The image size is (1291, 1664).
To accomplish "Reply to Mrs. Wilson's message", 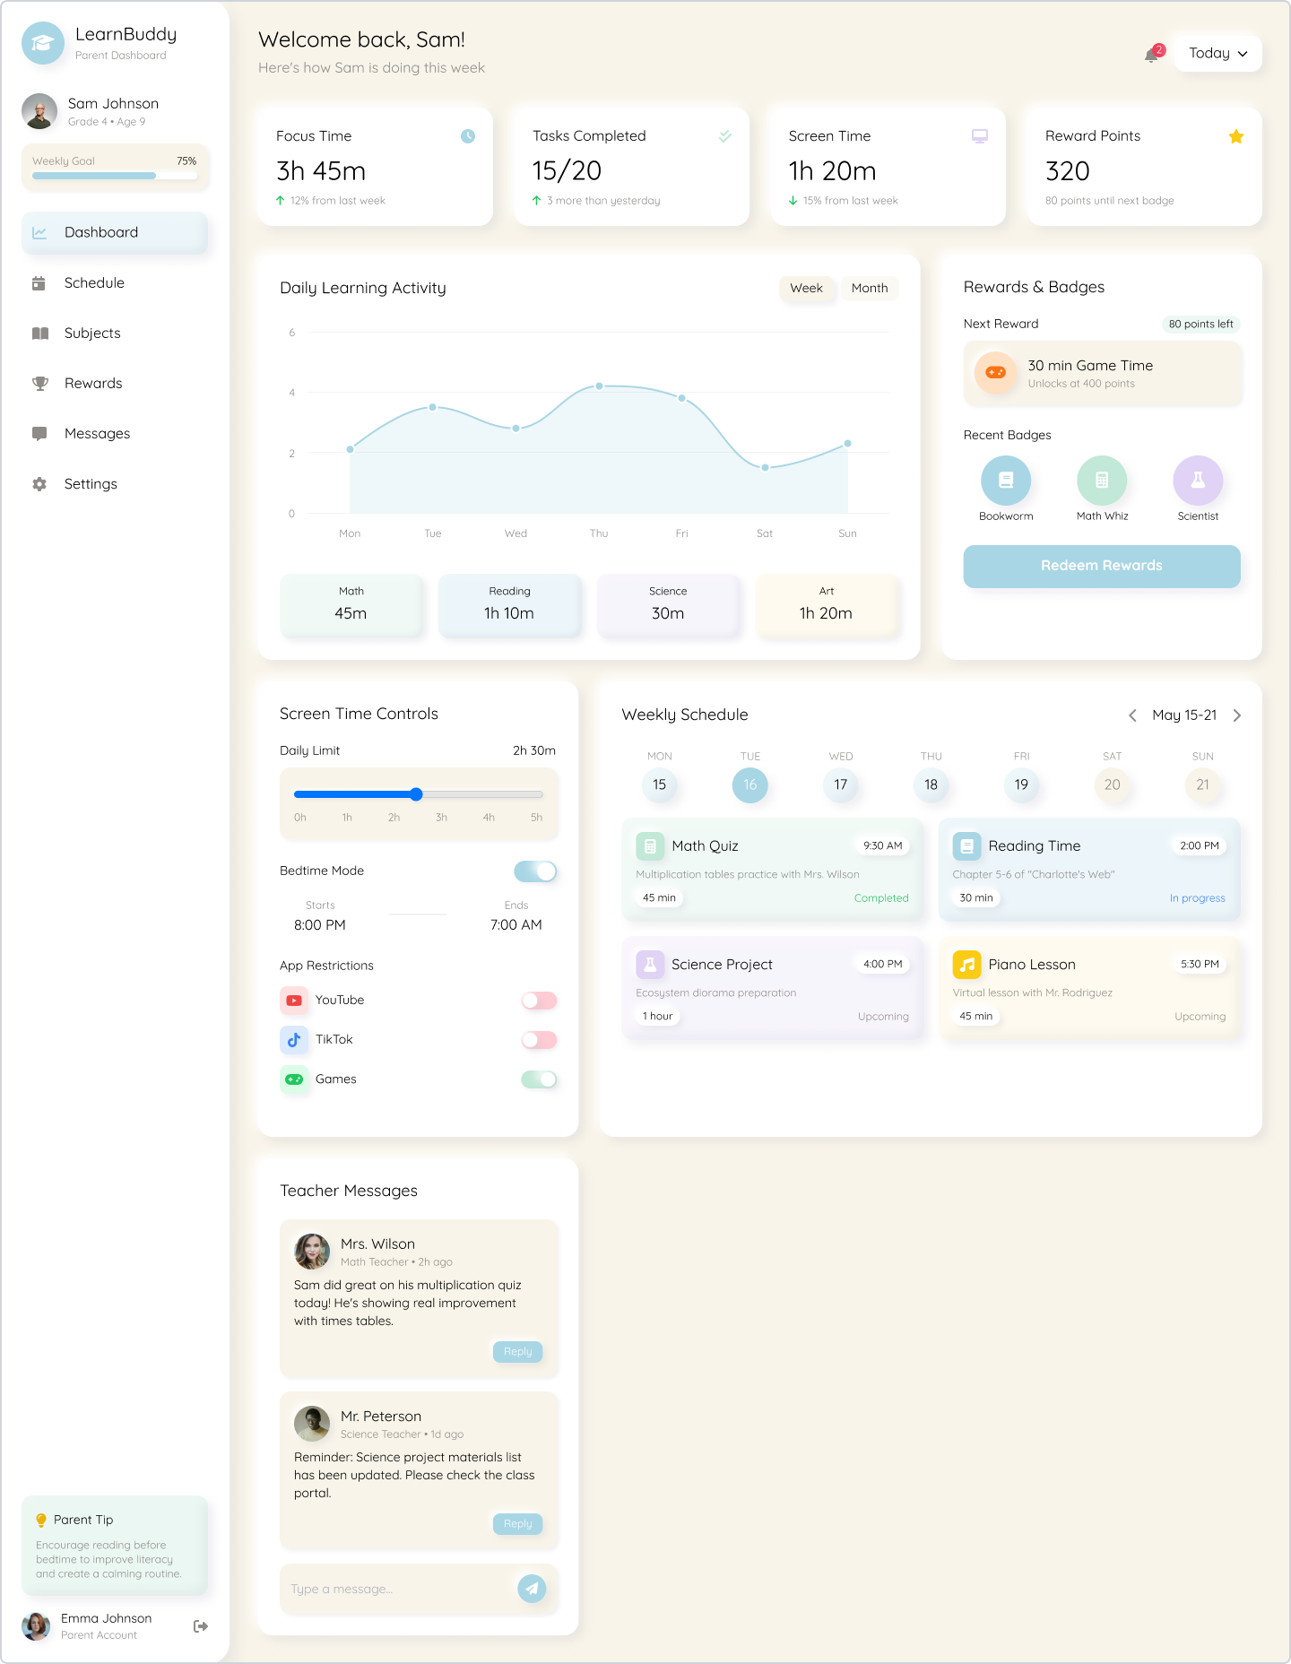I will (517, 1352).
